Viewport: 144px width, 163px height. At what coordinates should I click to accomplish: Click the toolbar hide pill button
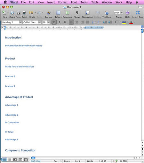[x=140, y=7]
